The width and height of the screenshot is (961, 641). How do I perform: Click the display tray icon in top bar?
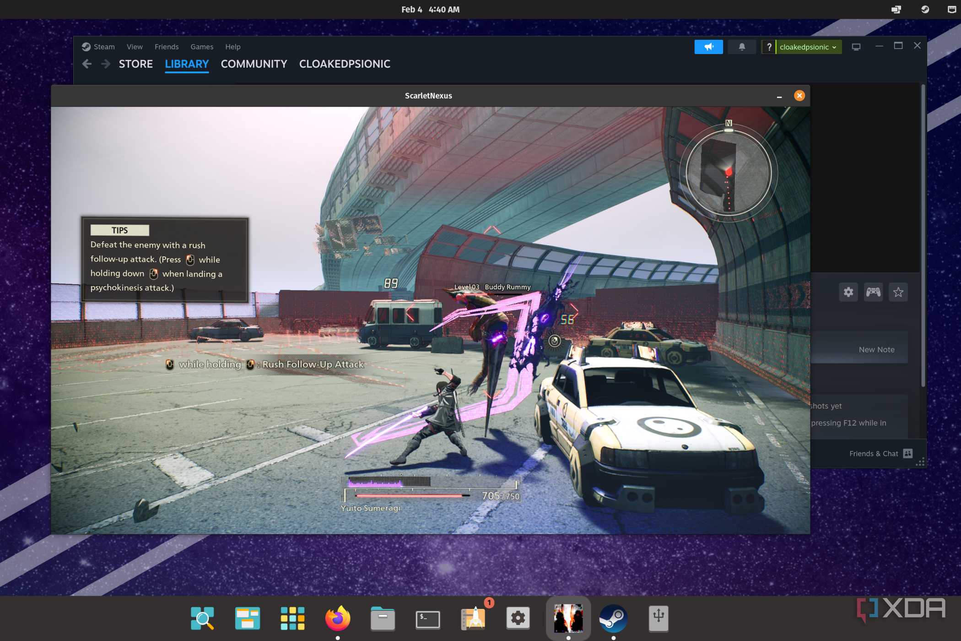[x=896, y=9]
